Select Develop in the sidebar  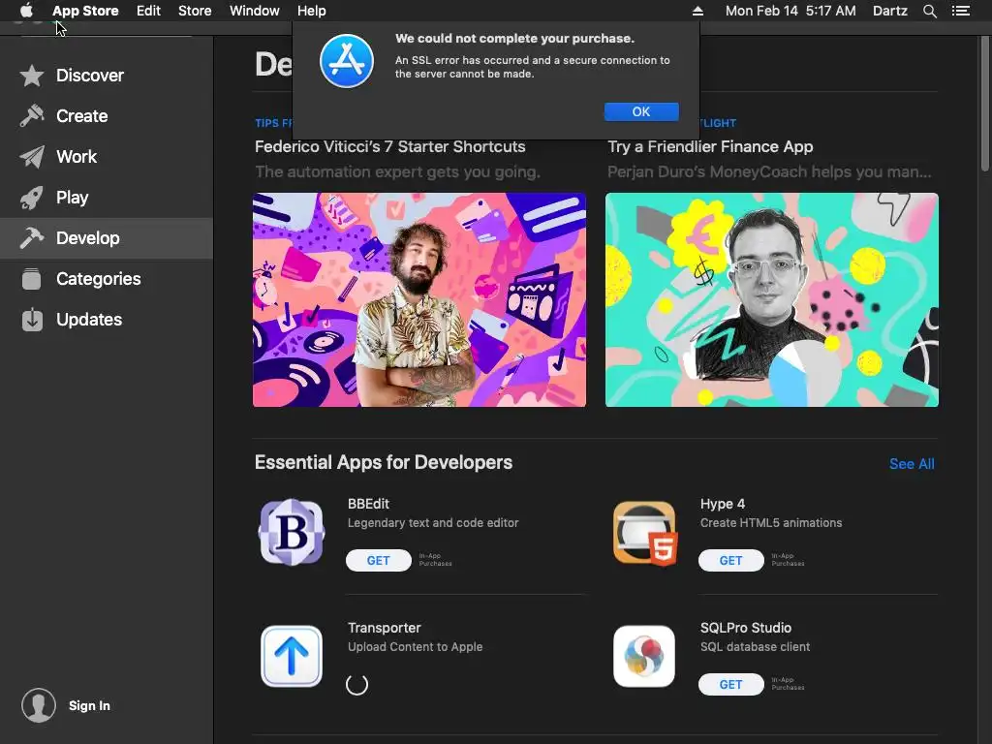pyautogui.click(x=107, y=238)
